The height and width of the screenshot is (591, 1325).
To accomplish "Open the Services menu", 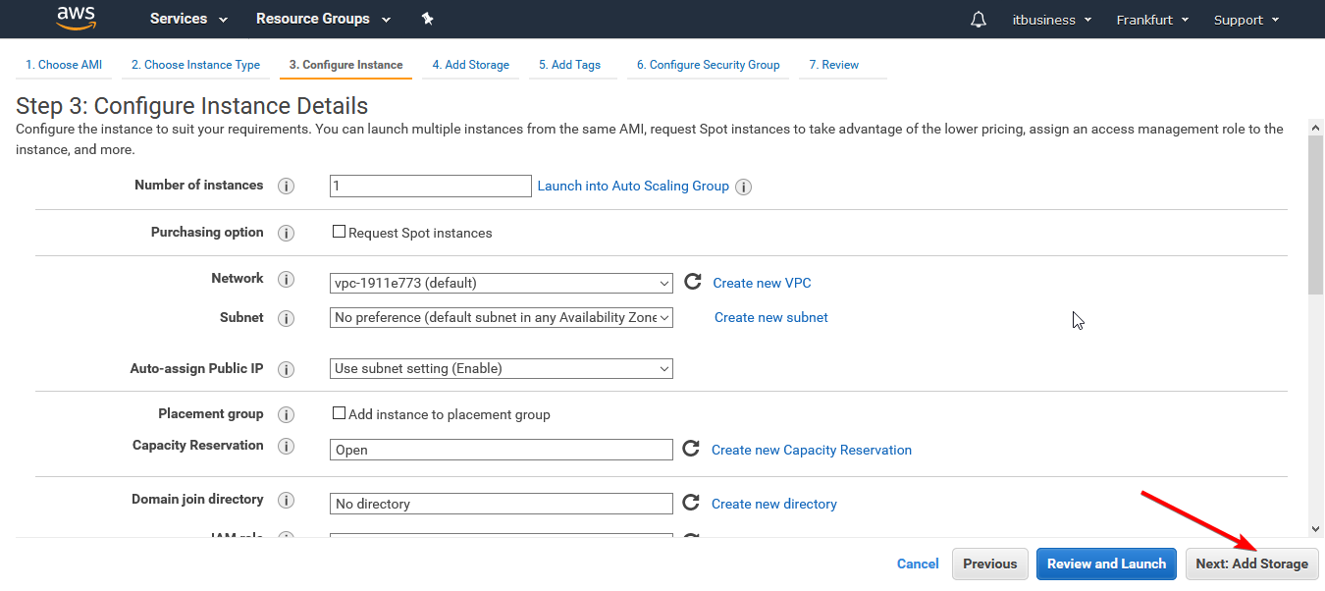I will click(x=188, y=19).
